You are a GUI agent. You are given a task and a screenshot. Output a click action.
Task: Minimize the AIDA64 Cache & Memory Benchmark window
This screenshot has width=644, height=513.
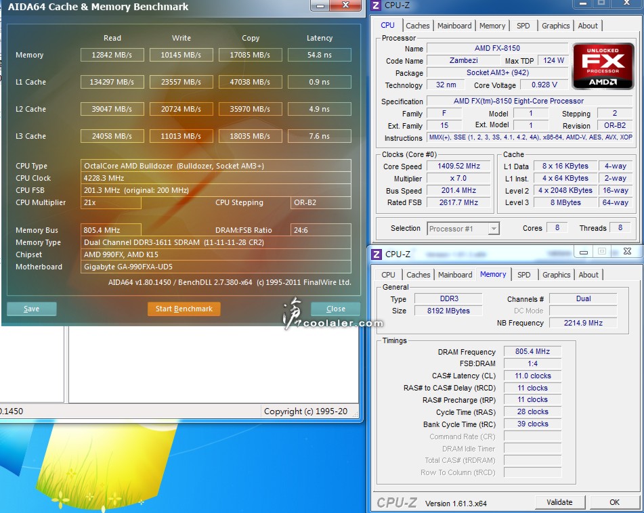321,5
